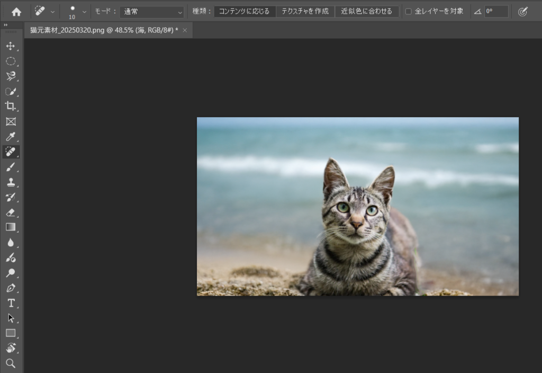The height and width of the screenshot is (373, 542).
Task: Activate the Hand tool
Action: [x=11, y=348]
